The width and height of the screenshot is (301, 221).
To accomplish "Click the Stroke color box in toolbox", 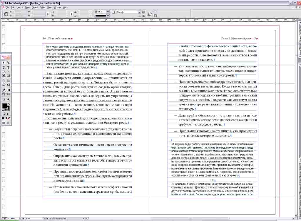I will coord(7,109).
